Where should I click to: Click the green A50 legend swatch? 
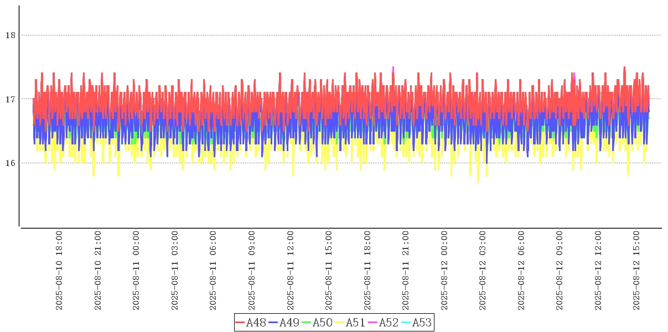(306, 323)
